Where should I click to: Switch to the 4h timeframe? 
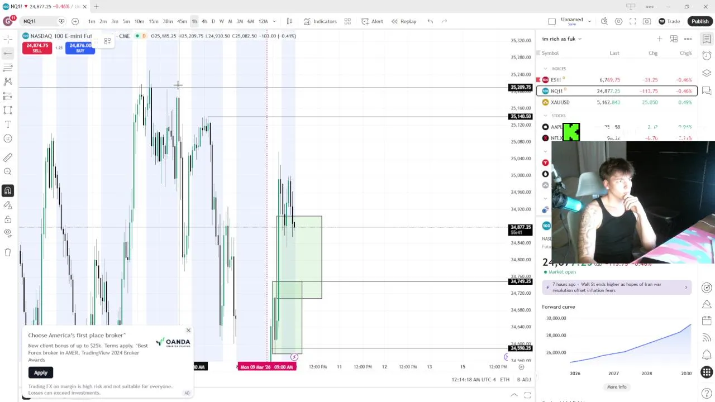pyautogui.click(x=204, y=21)
